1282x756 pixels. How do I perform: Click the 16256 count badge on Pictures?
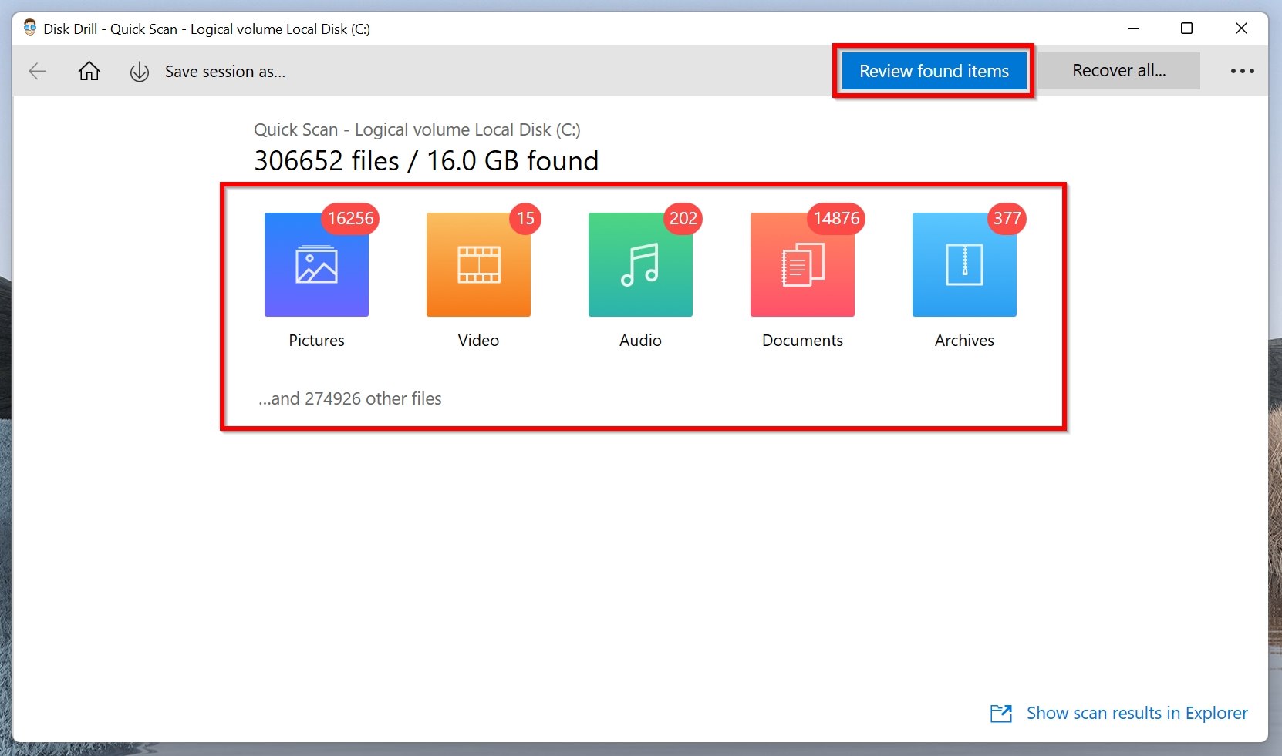(x=350, y=219)
